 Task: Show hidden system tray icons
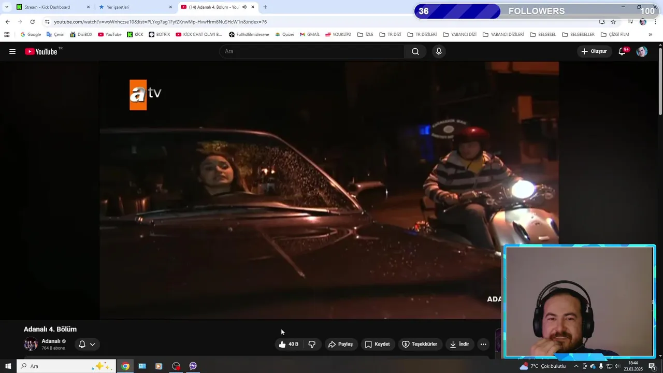(x=576, y=366)
